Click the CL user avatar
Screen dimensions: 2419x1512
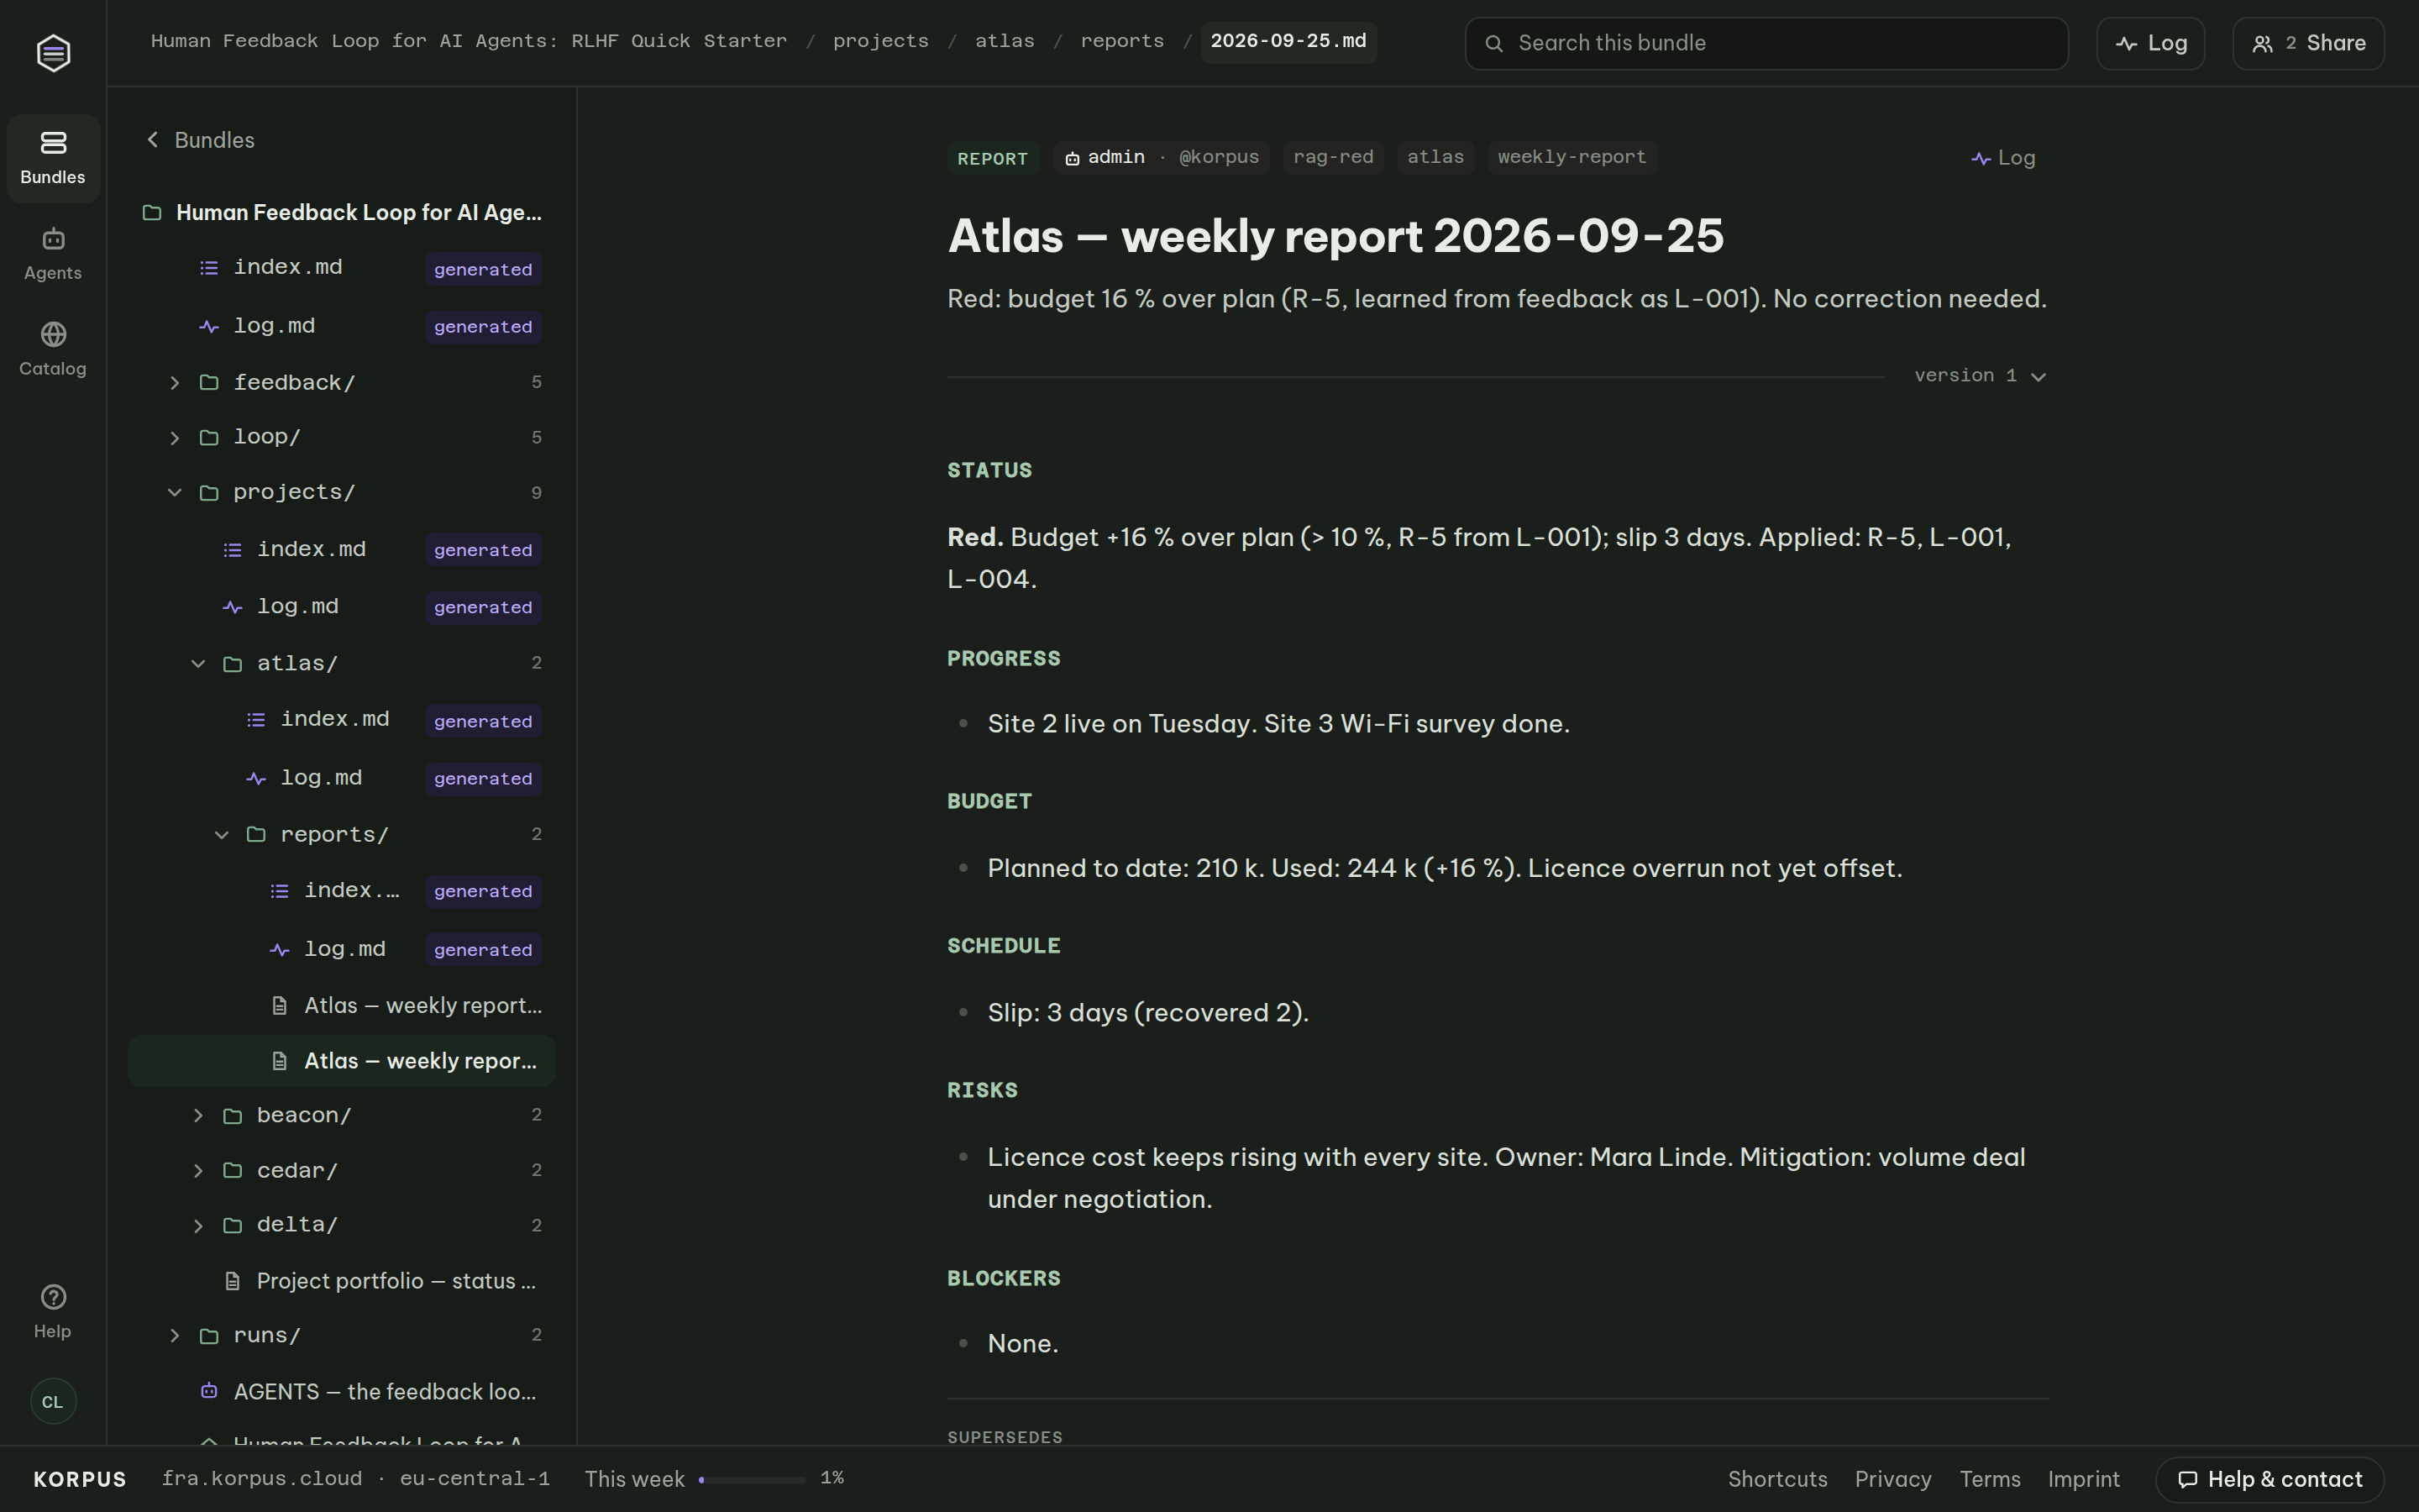[53, 1401]
